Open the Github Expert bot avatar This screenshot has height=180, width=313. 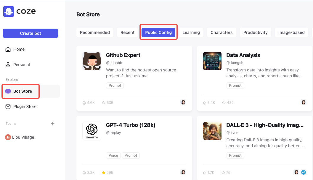[x=92, y=61]
